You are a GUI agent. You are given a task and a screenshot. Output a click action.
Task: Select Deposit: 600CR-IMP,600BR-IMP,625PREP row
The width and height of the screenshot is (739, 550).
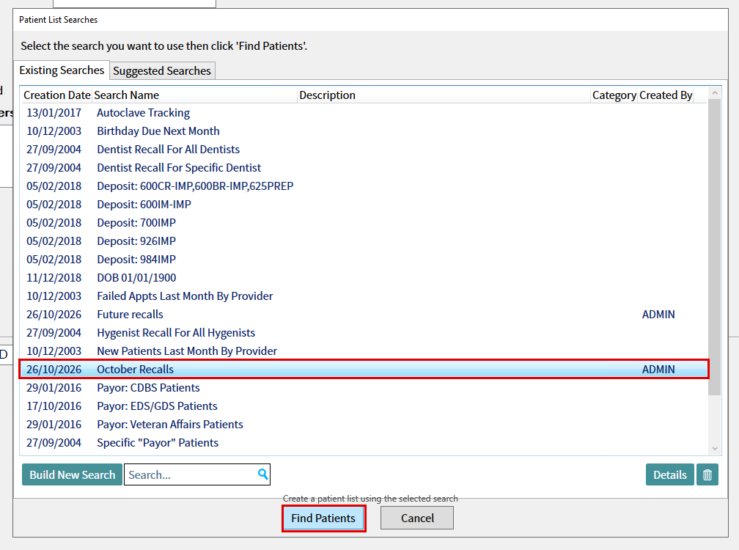(364, 186)
